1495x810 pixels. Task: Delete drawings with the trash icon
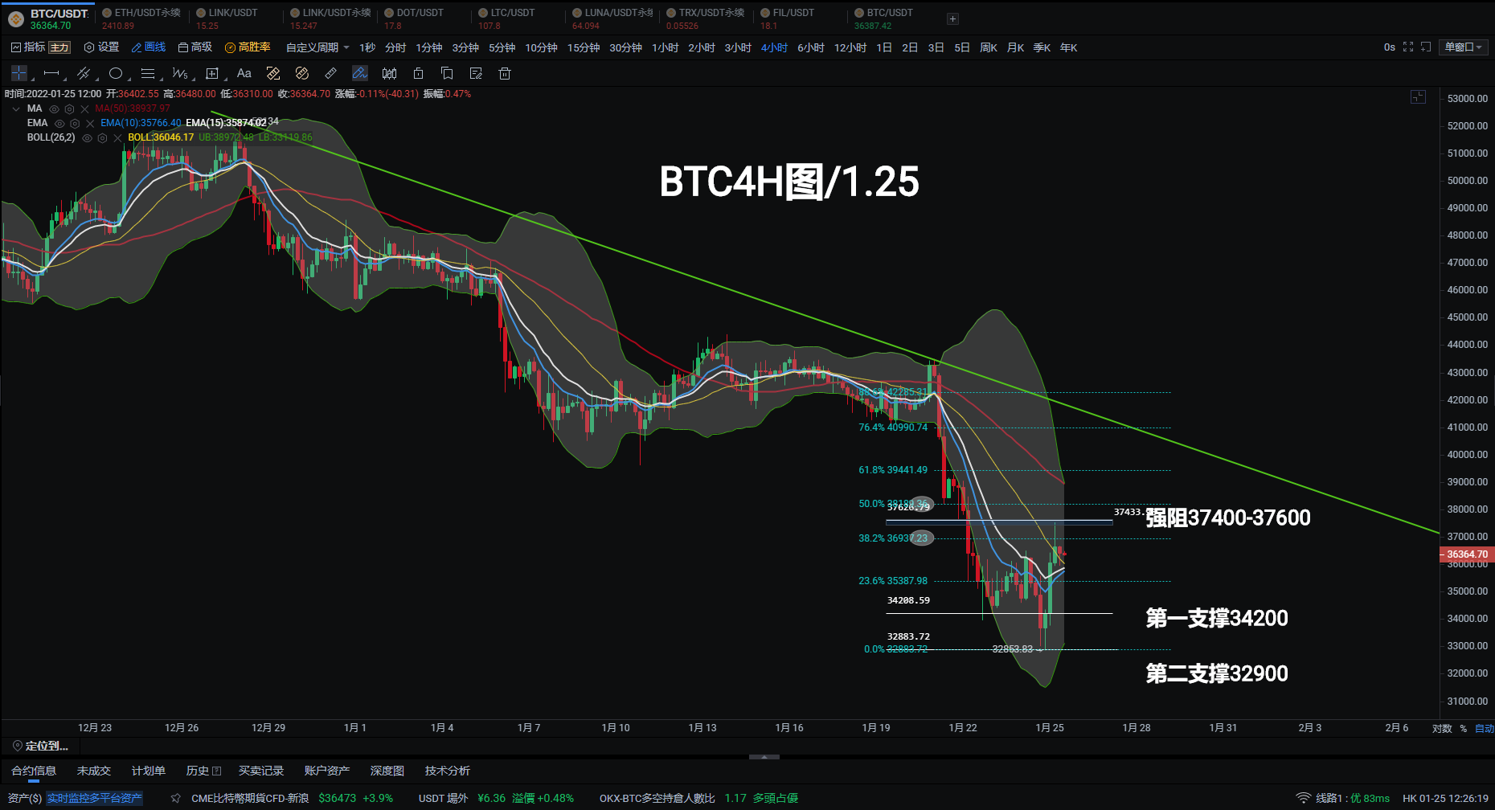tap(505, 73)
